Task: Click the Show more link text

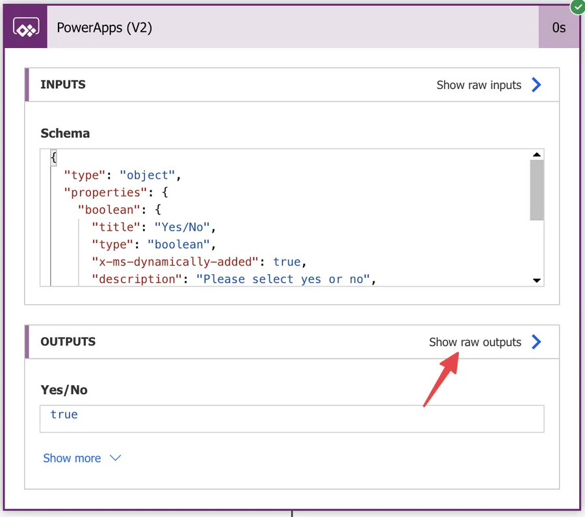Action: pyautogui.click(x=71, y=458)
